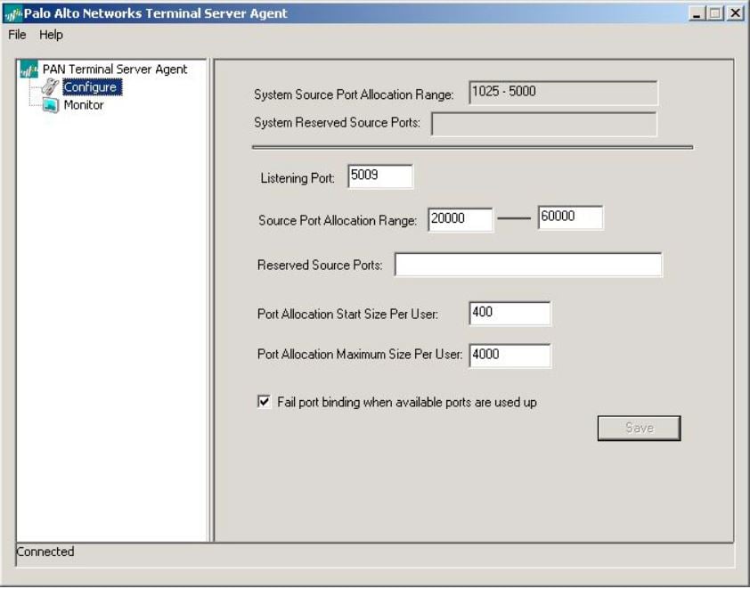This screenshot has width=750, height=589.
Task: Click the Listening Port field
Action: click(380, 176)
